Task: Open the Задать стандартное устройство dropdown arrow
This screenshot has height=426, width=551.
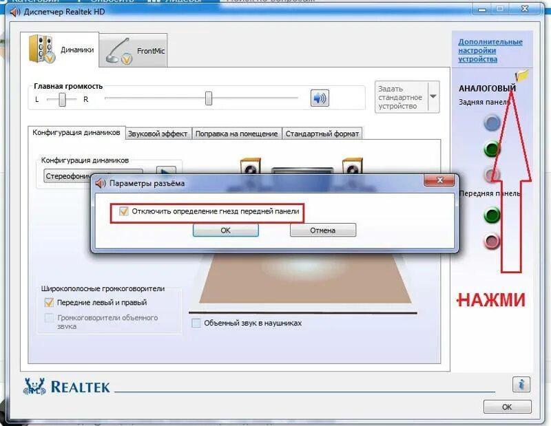Action: [x=433, y=96]
